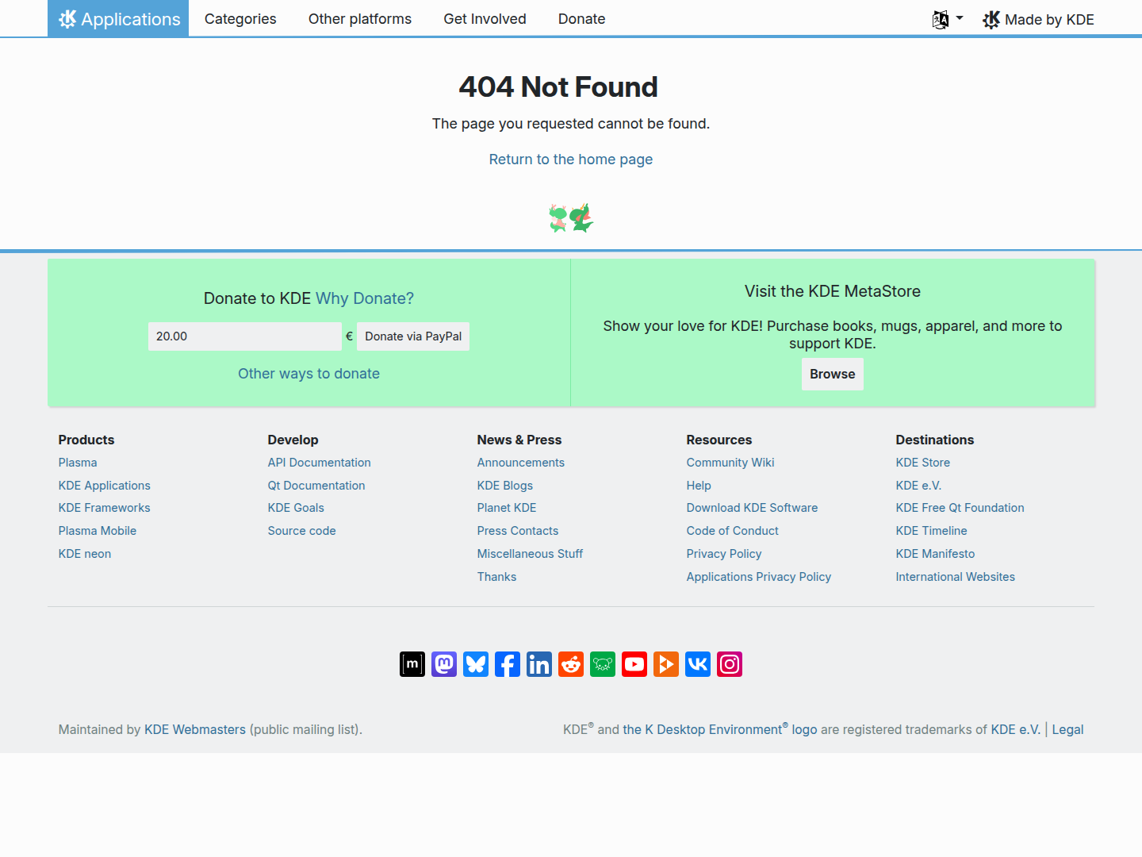Open the Community Wiki link
Image resolution: width=1142 pixels, height=857 pixels.
tap(730, 463)
